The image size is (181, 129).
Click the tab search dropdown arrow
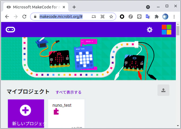tap(148, 7)
